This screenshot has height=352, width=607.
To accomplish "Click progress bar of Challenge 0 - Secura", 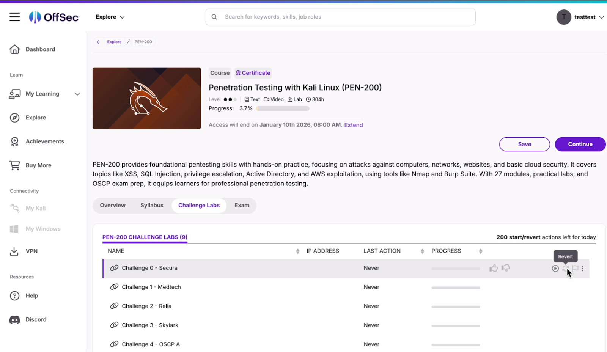I will (456, 269).
